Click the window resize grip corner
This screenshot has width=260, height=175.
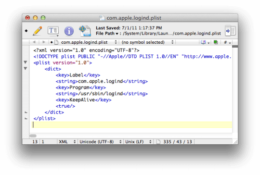235,142
